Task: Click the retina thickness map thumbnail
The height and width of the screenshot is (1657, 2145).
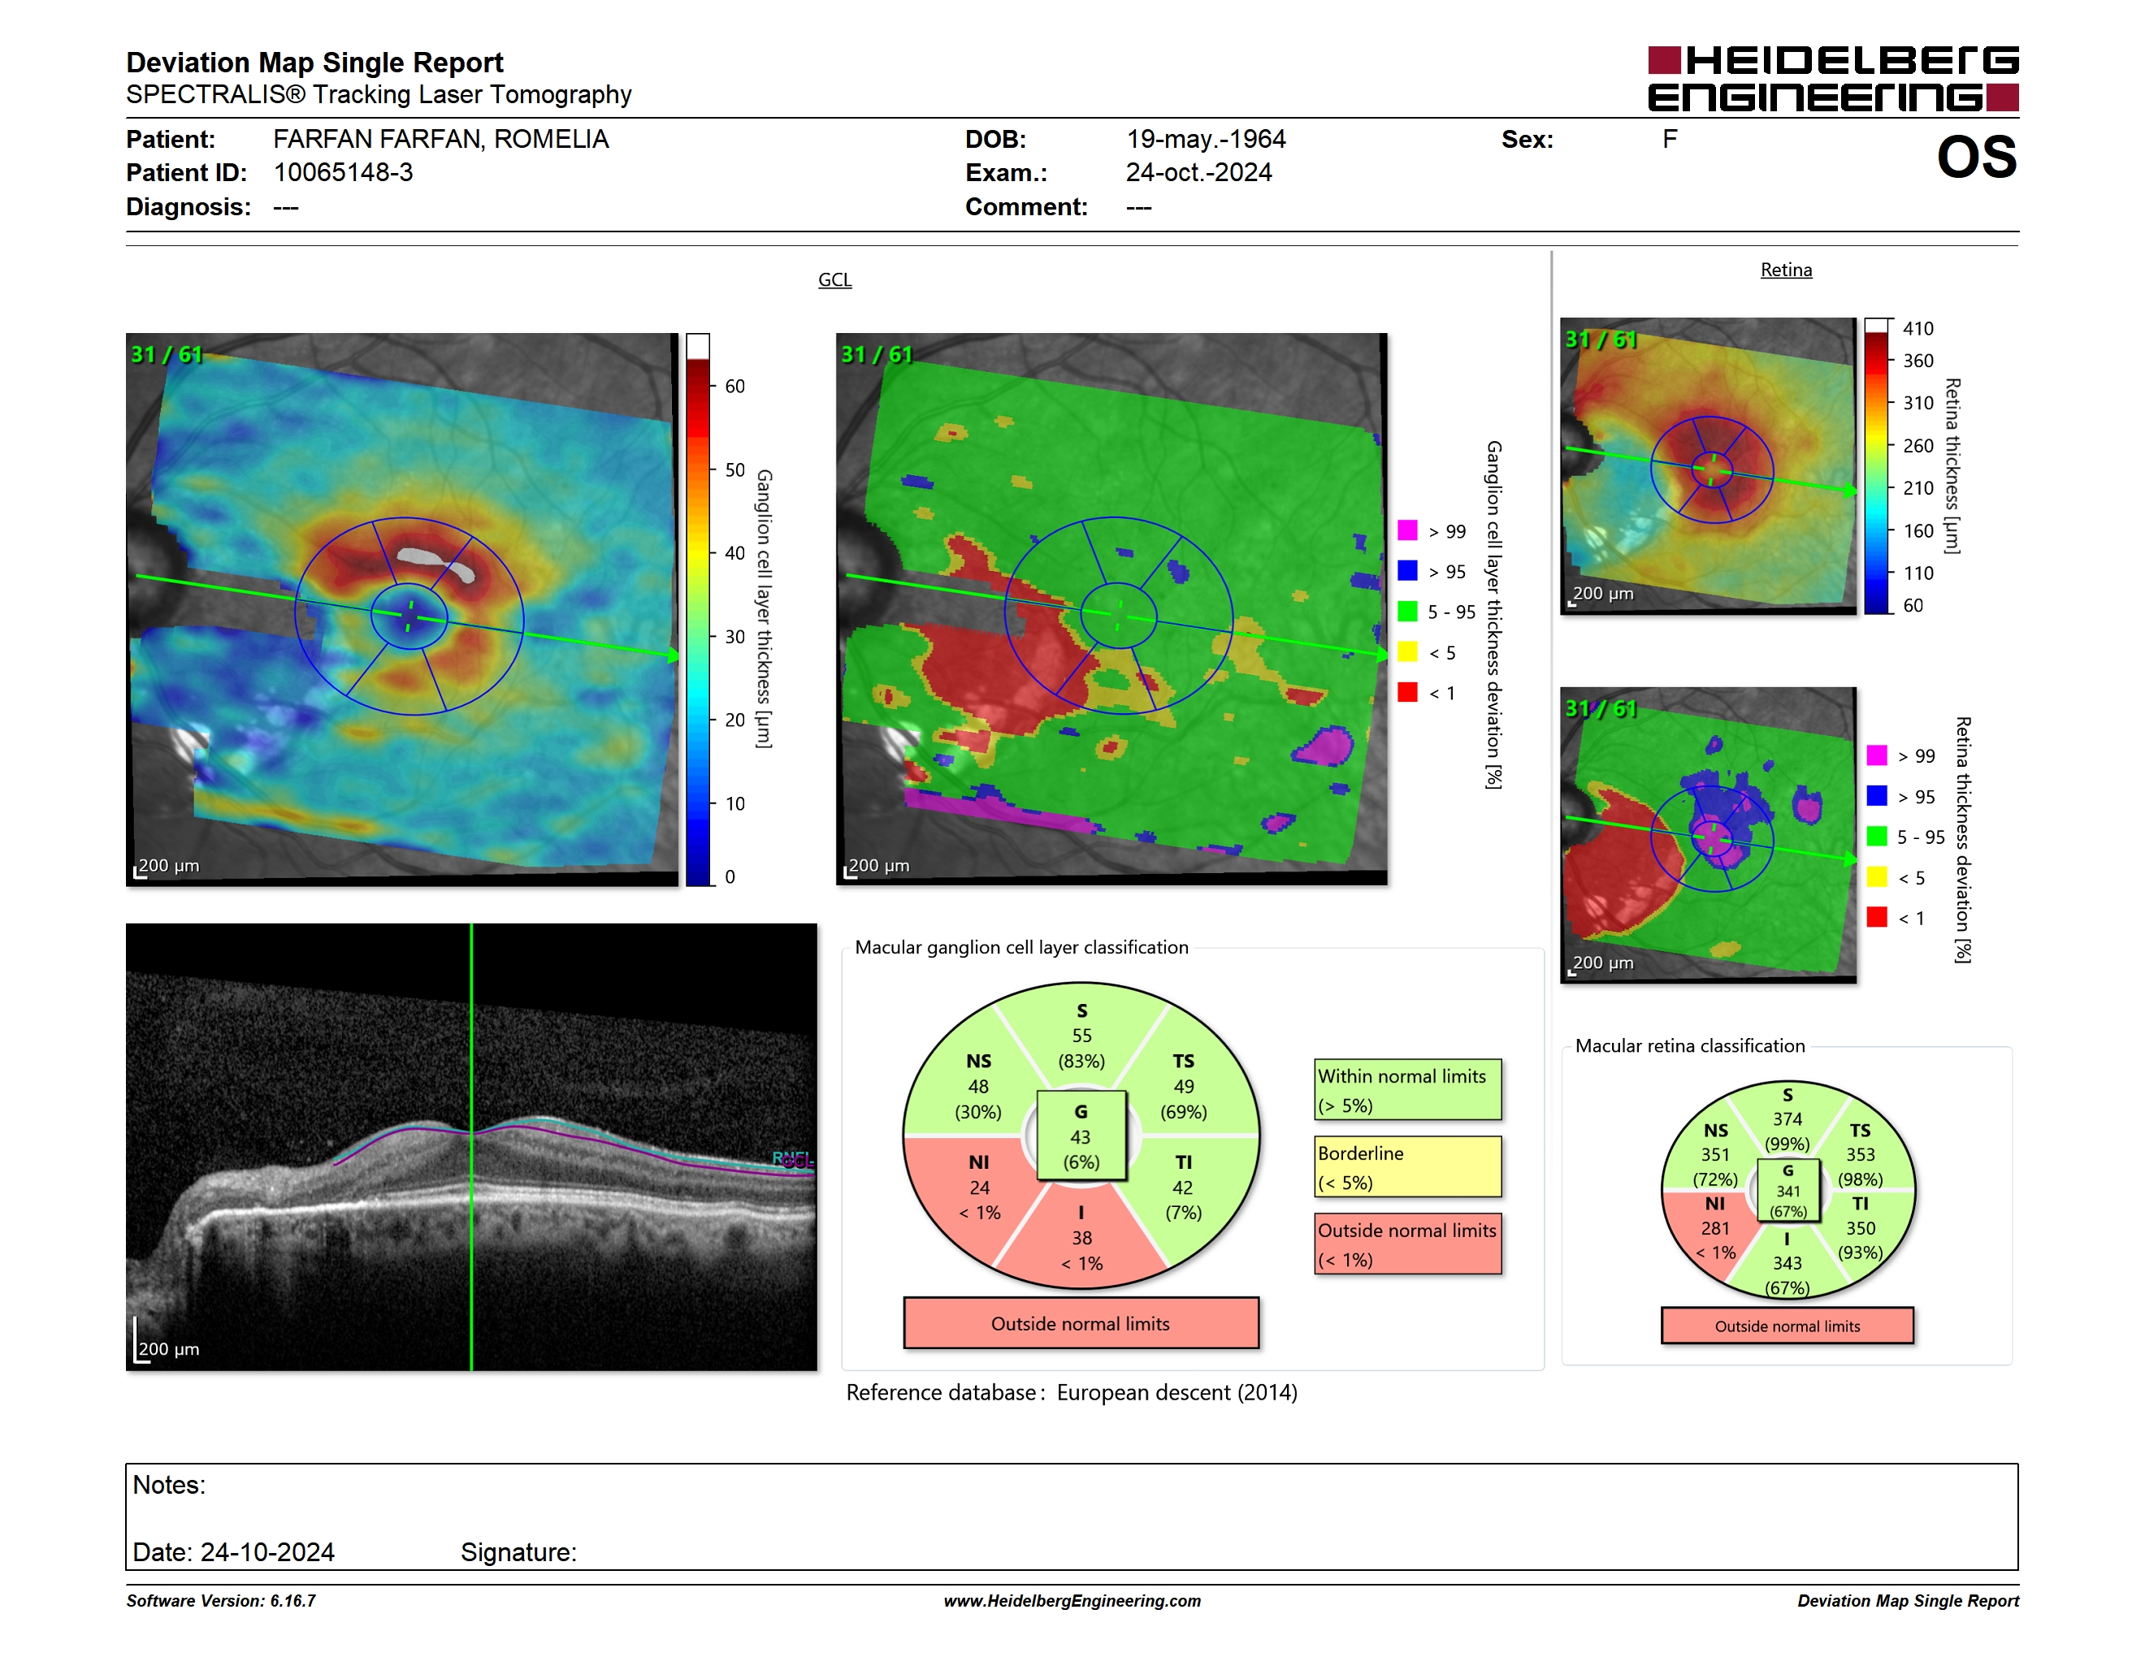Action: pos(1708,465)
